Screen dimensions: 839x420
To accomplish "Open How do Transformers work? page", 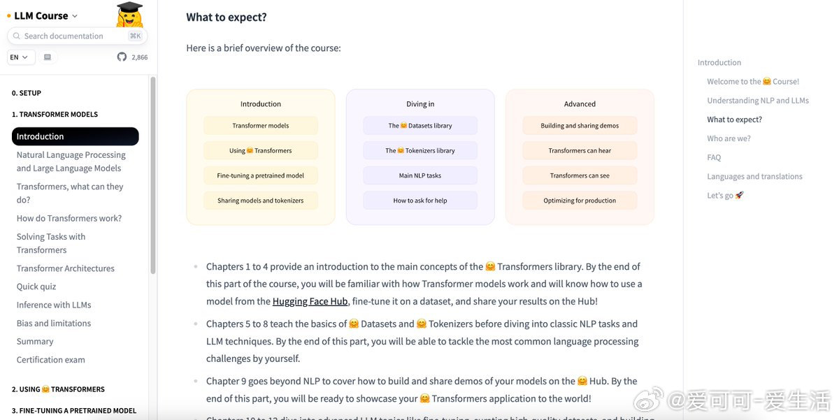I will pos(69,218).
